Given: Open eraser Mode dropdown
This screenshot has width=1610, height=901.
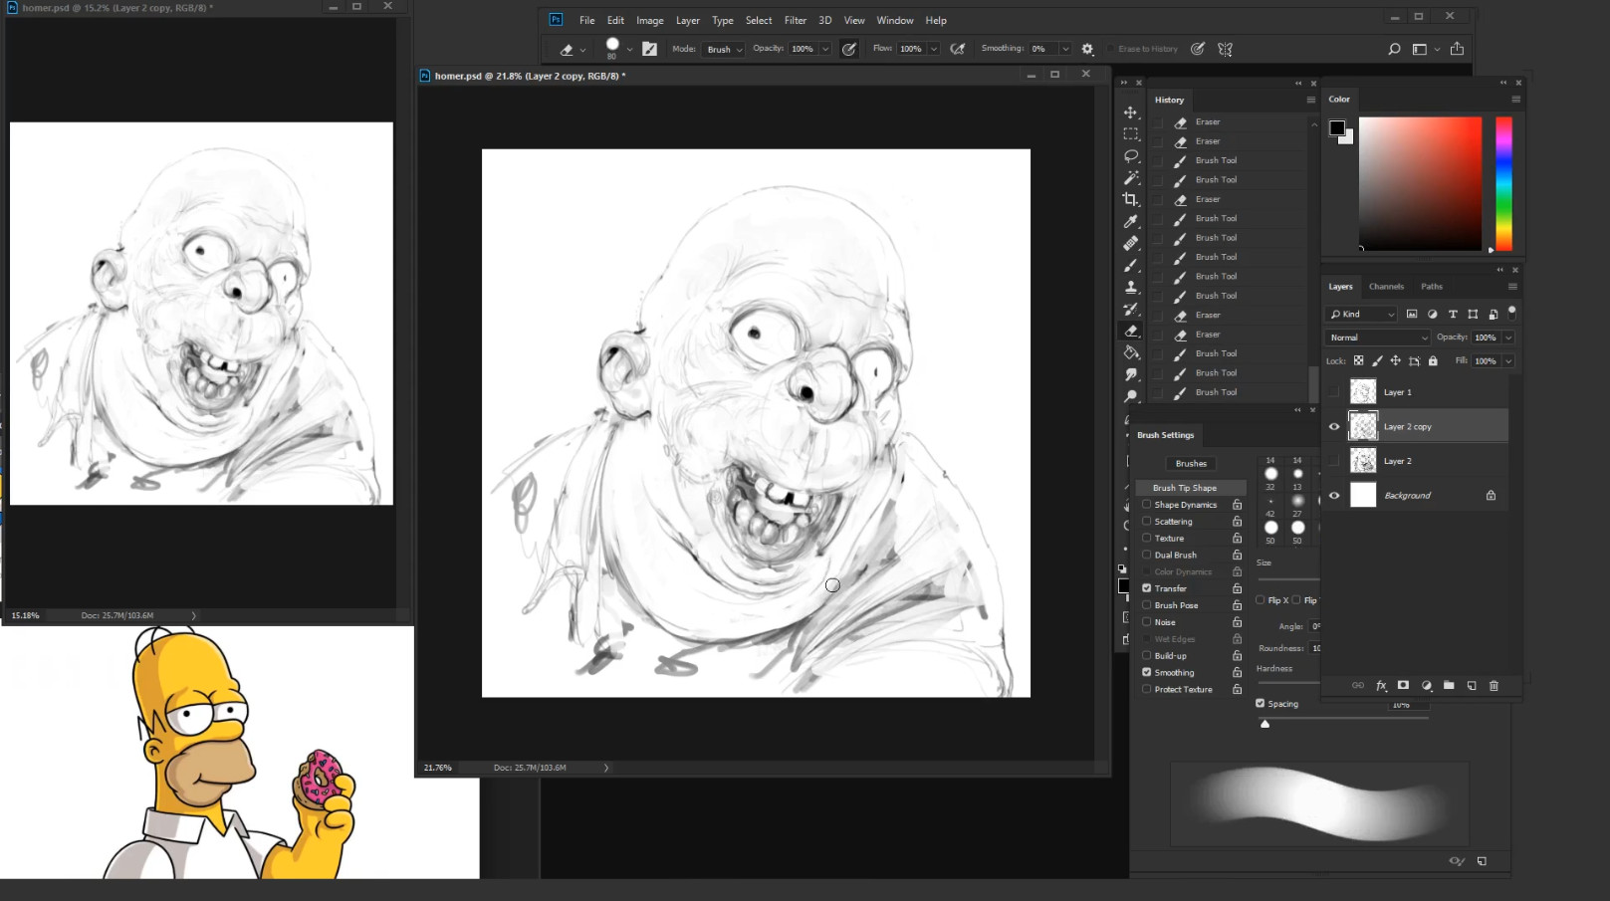Looking at the screenshot, I should coord(724,49).
